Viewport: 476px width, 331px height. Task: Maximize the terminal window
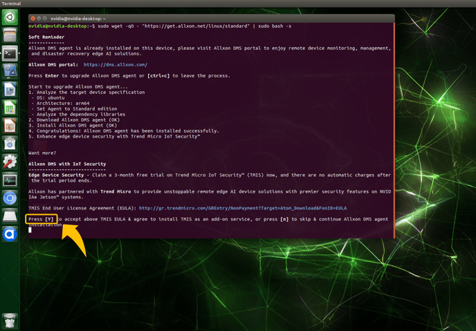(44, 19)
